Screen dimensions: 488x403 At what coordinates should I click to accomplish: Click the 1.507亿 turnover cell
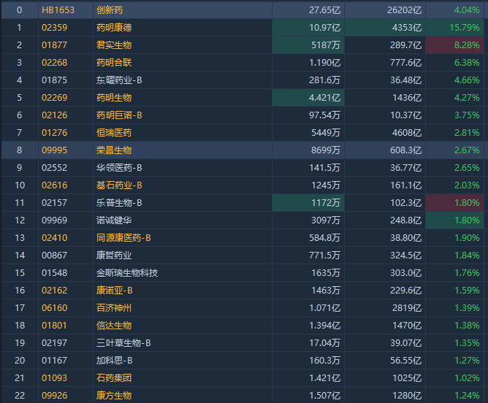point(308,395)
